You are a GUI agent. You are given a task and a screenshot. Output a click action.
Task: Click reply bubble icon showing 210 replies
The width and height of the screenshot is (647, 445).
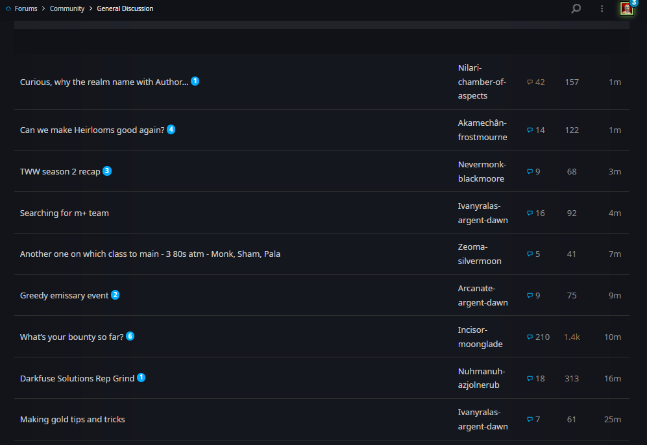click(530, 337)
